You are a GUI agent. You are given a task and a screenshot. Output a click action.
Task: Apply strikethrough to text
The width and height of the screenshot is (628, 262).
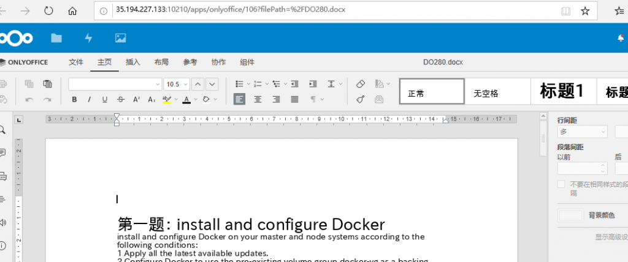coord(120,99)
